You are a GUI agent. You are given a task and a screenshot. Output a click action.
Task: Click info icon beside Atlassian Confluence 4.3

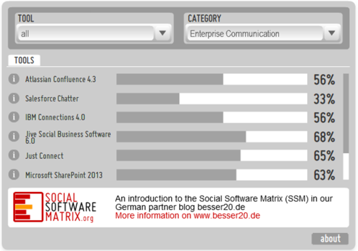(x=14, y=79)
